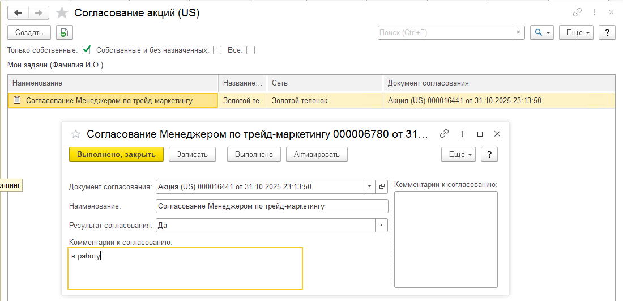Expand the Результат согласования dropdown
Viewport: 623px width, 301px height.
coord(382,225)
